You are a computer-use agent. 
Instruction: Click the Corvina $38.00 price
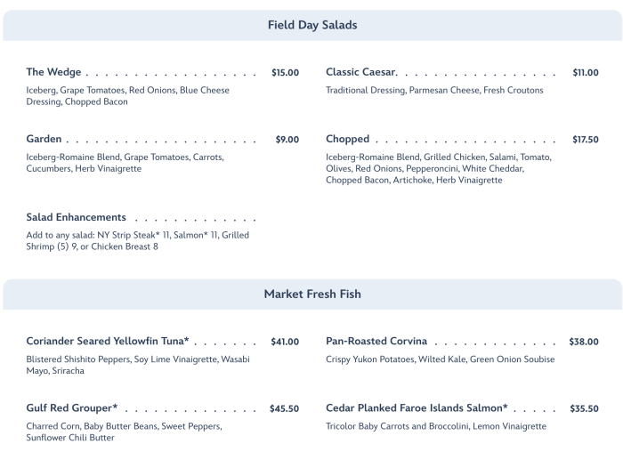coord(584,342)
